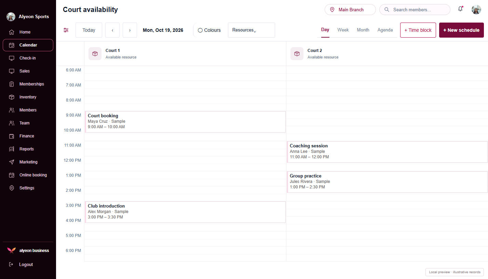The width and height of the screenshot is (488, 279).
Task: Open Members in the sidebar
Action: point(28,110)
